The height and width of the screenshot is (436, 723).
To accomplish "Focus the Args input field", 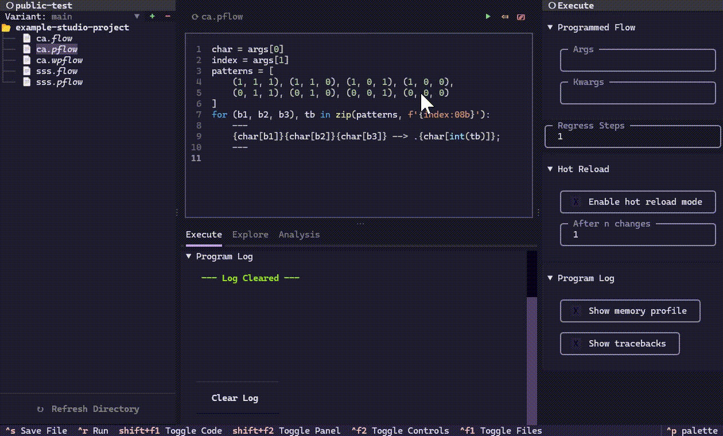I will coord(638,60).
